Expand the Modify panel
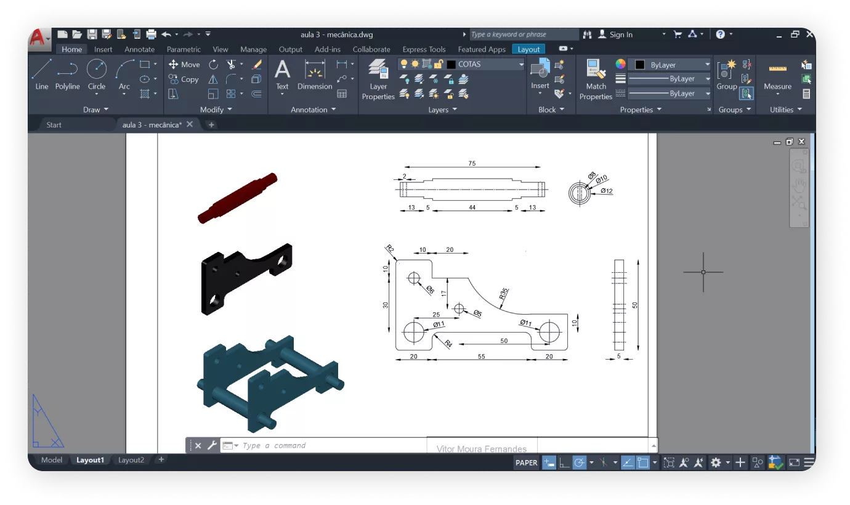Viewport: 850px width, 505px height. (x=216, y=110)
